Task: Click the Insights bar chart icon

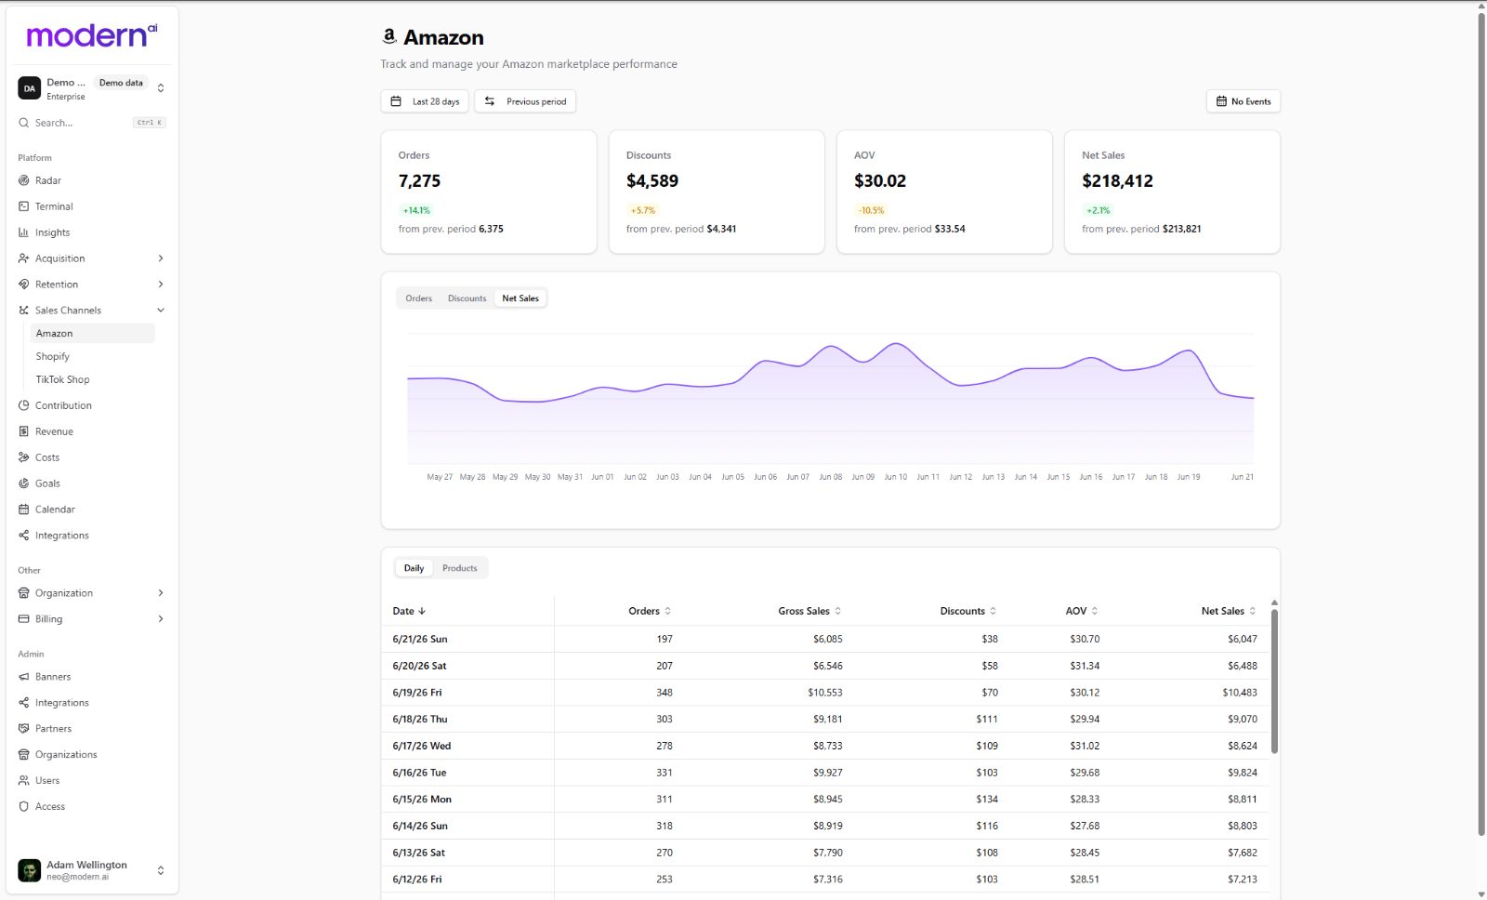Action: 24,232
